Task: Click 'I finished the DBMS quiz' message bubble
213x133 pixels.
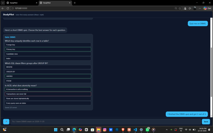Action: [187, 114]
